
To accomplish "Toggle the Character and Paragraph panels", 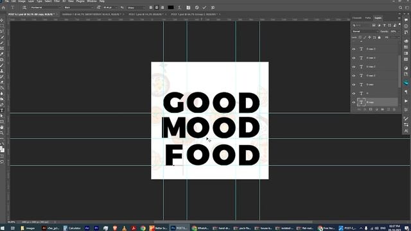I will pos(188,8).
